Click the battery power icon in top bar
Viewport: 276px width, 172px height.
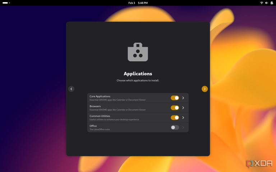coord(272,3)
